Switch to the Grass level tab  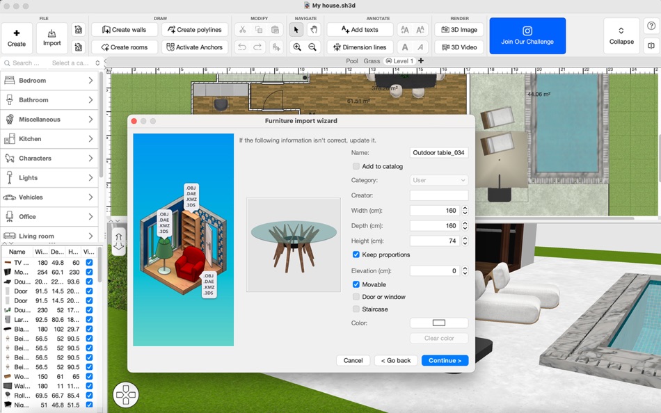[372, 60]
